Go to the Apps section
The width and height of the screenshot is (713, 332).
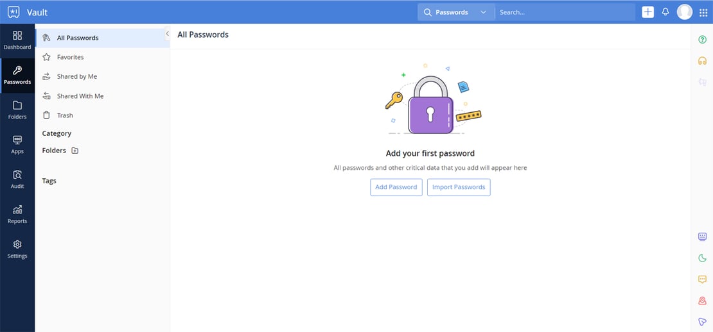[17, 144]
